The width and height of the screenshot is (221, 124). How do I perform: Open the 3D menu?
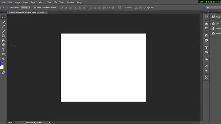pos(55,2)
